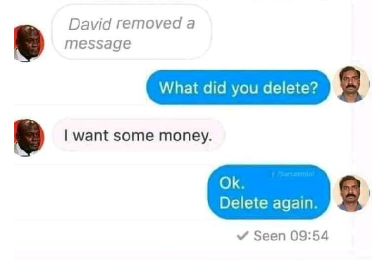Click the "Ok." line in the last bubble
Image resolution: width=387 pixels, height=260 pixels.
click(232, 183)
